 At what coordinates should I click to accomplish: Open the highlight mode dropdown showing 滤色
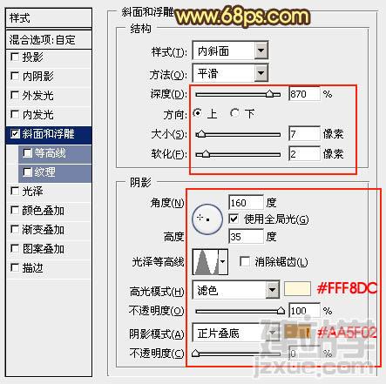[x=235, y=290]
